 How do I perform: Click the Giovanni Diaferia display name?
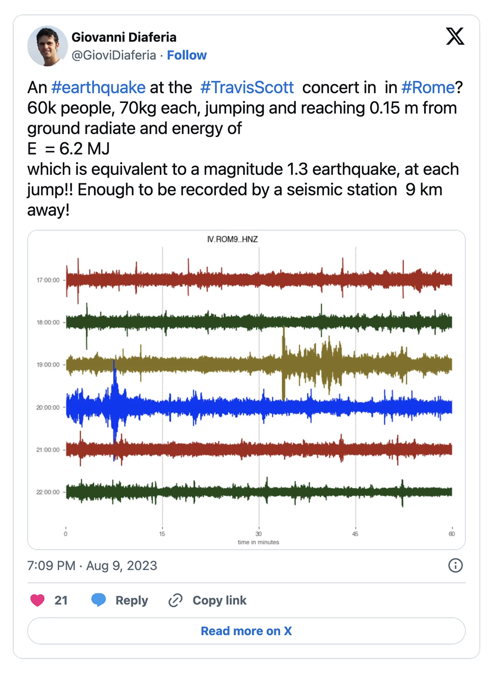click(x=124, y=37)
